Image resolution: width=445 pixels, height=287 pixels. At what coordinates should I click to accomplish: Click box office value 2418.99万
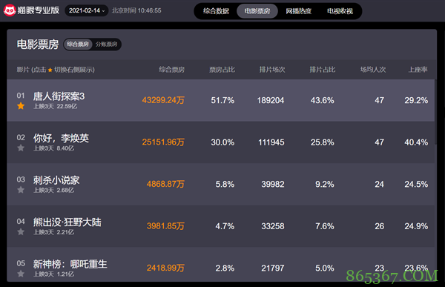click(165, 268)
